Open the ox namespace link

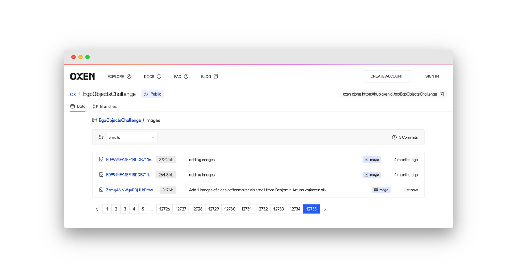point(73,94)
